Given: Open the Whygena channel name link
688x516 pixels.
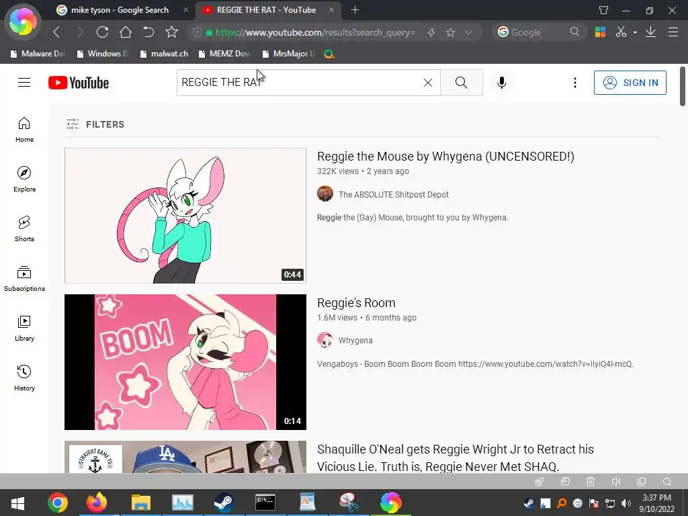Looking at the screenshot, I should 355,341.
